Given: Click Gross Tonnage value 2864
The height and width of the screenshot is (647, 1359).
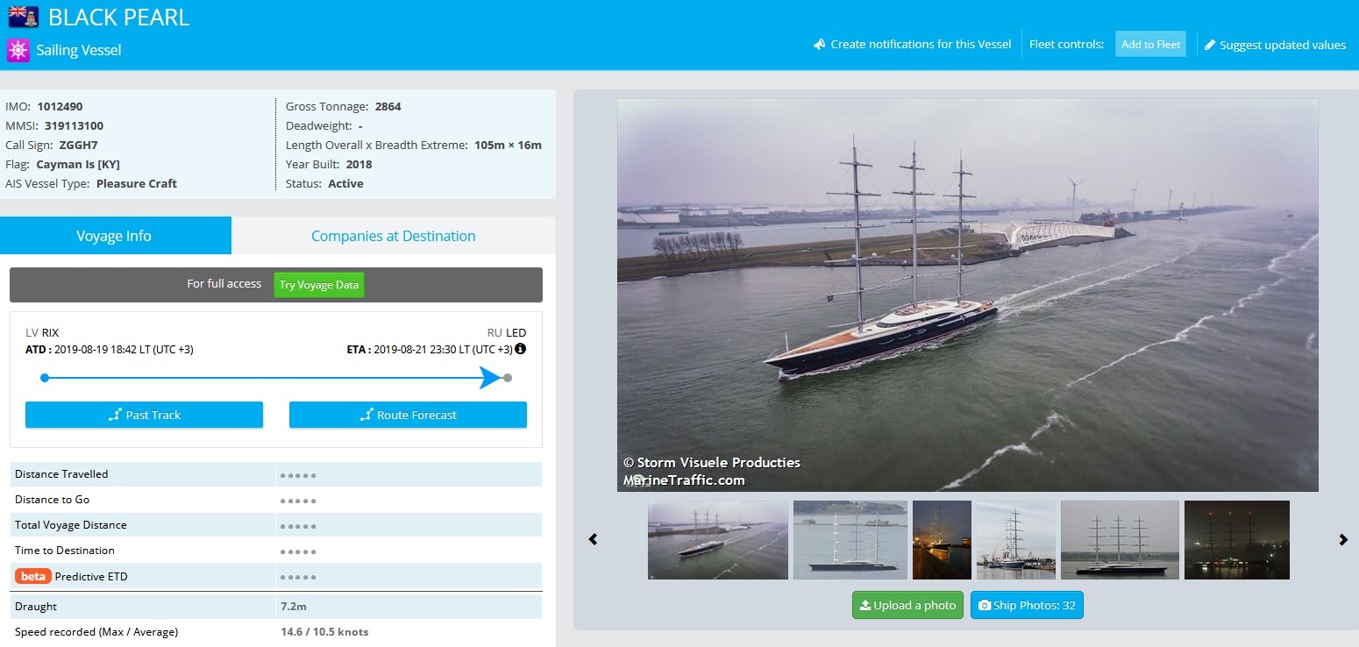Looking at the screenshot, I should pyautogui.click(x=388, y=106).
